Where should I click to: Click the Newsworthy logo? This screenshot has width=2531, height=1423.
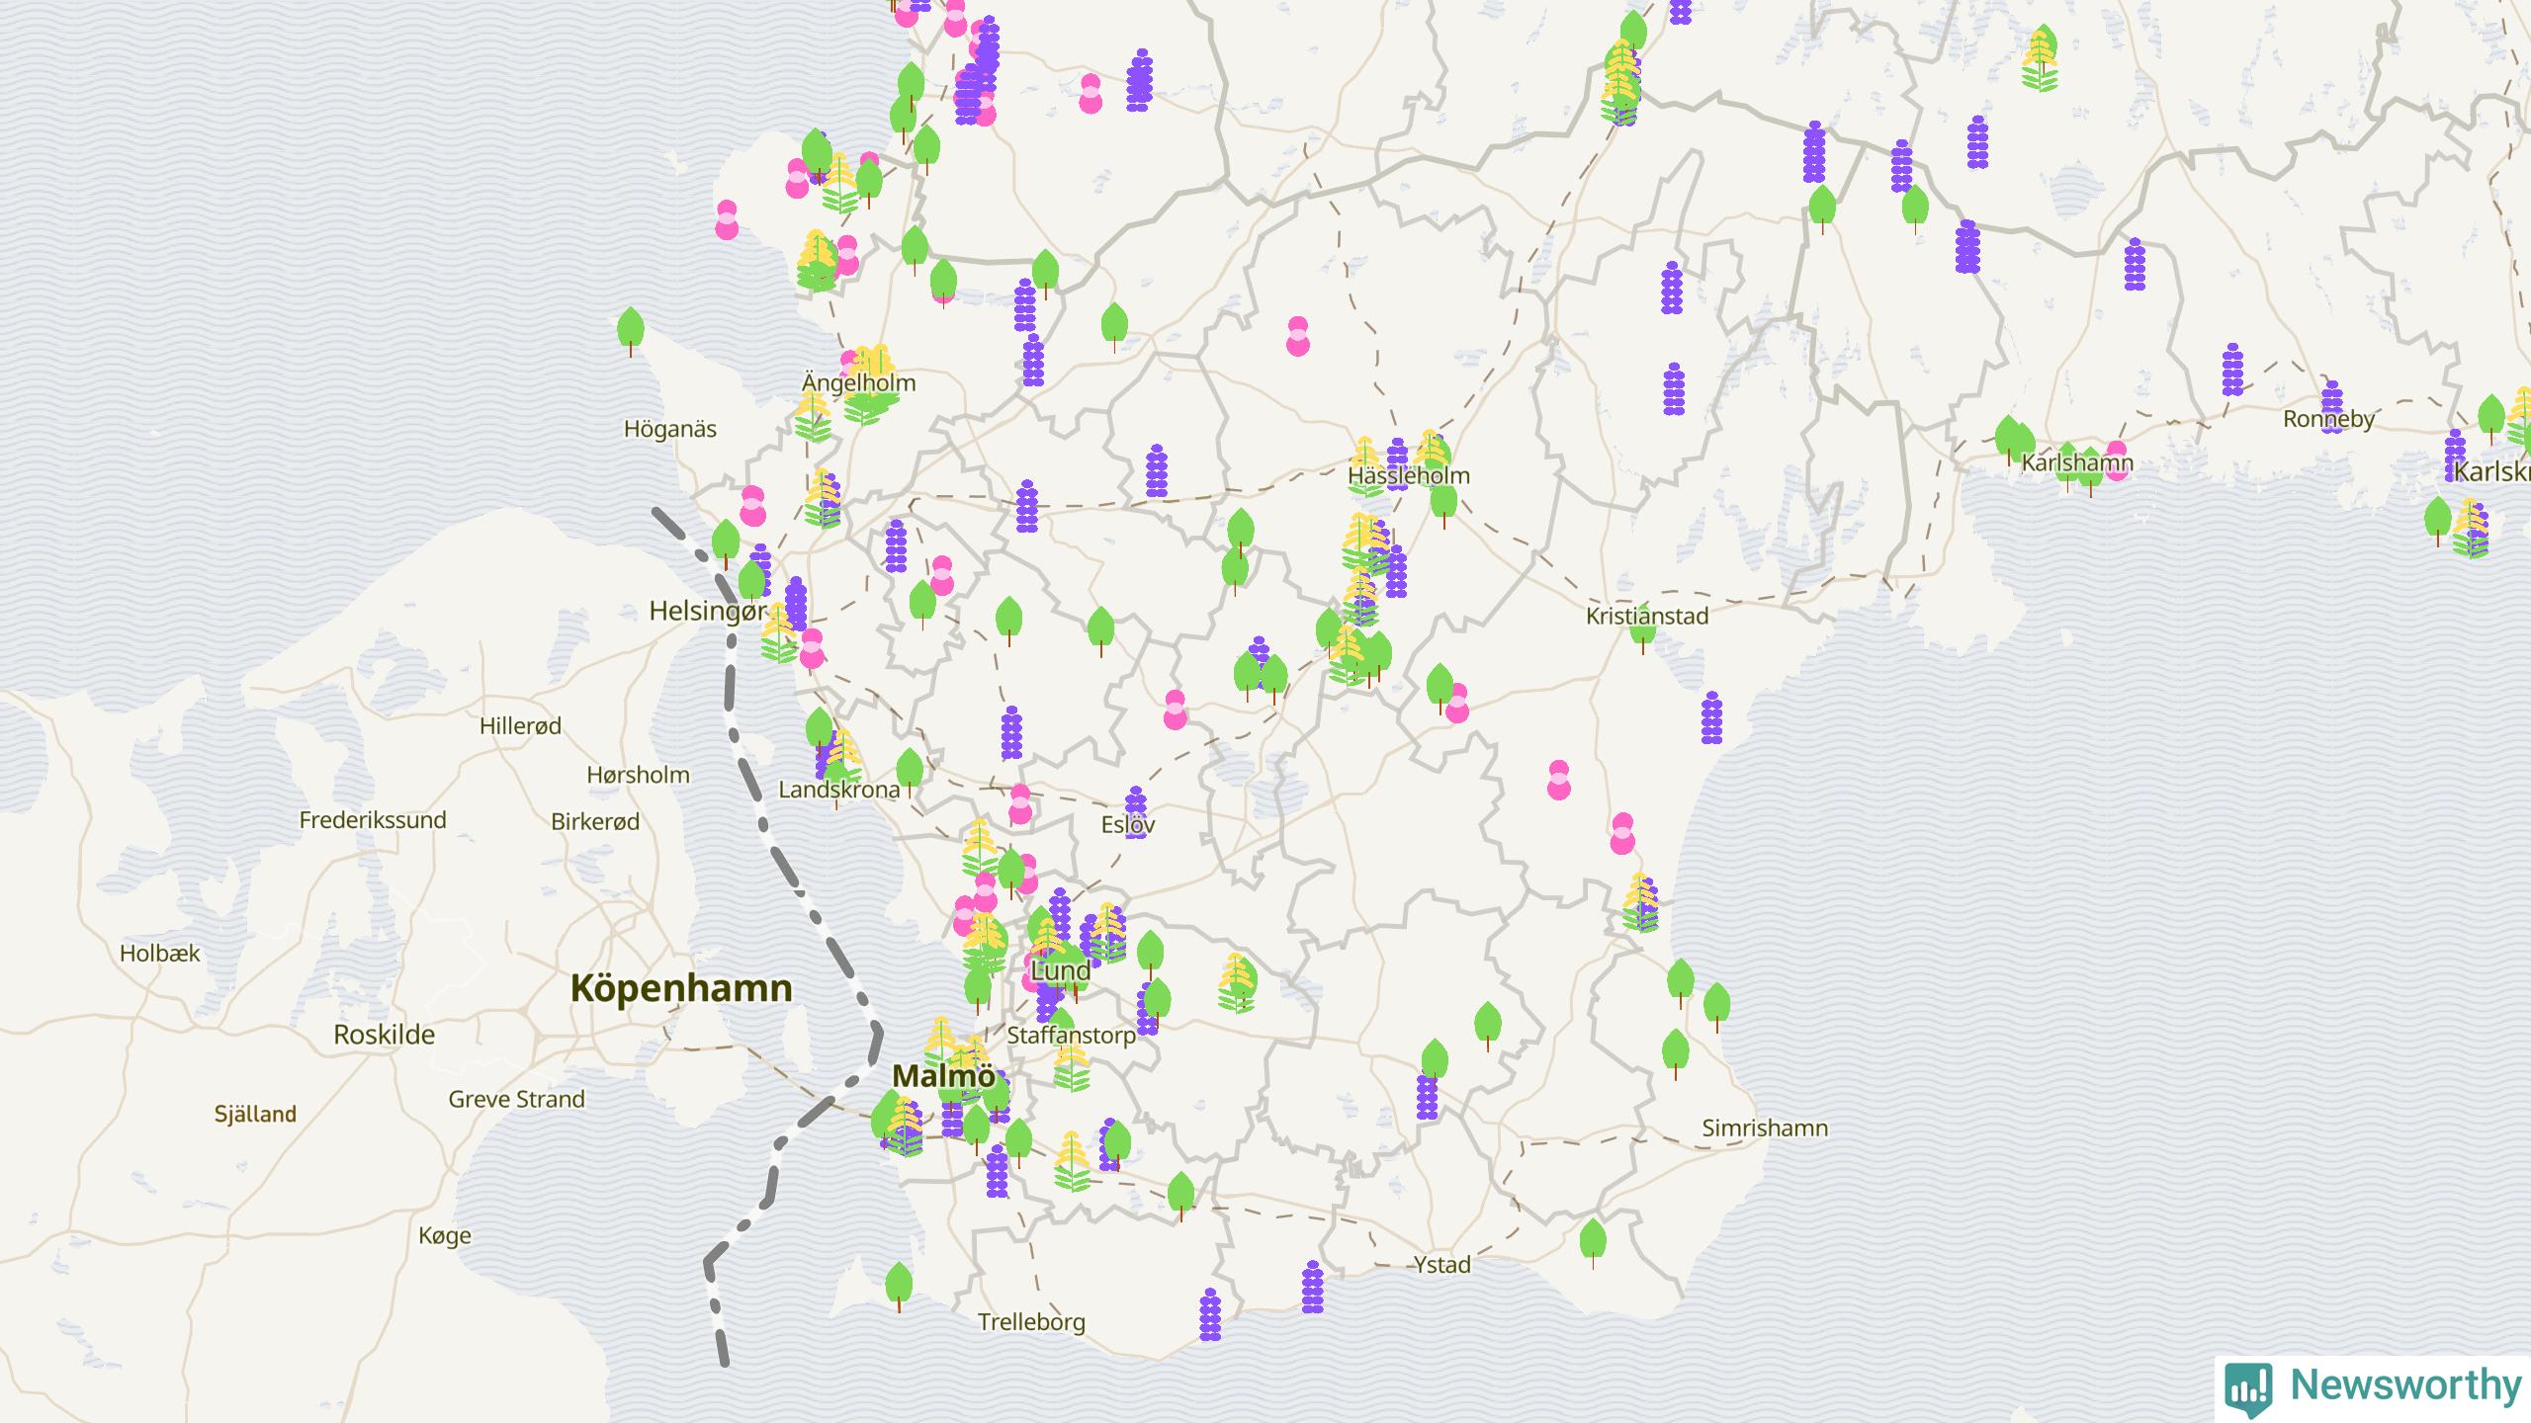tap(2373, 1387)
